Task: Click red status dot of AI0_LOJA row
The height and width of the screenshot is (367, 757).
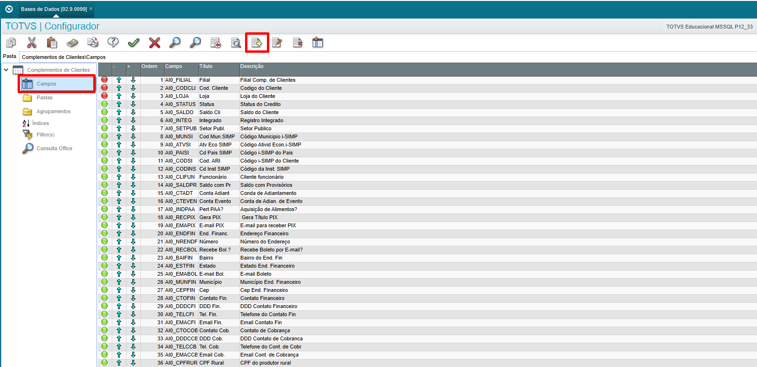Action: click(105, 96)
